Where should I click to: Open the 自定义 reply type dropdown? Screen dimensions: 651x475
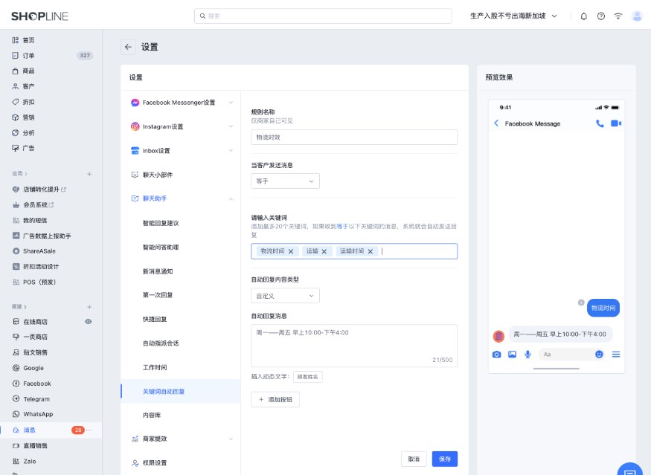[285, 296]
